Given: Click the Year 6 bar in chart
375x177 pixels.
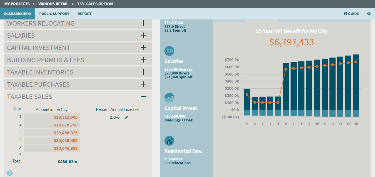Looking at the screenshot, I should [x=286, y=86].
